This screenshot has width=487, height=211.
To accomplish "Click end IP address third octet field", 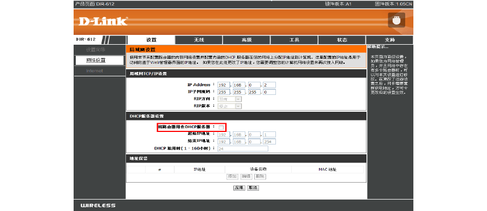I will click(x=254, y=142).
